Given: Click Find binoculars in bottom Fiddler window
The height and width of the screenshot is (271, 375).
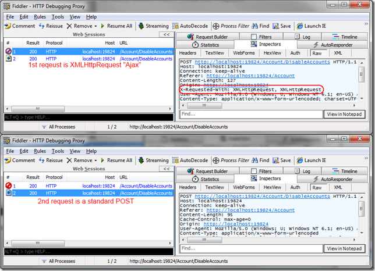Looking at the screenshot, I should pos(255,161).
